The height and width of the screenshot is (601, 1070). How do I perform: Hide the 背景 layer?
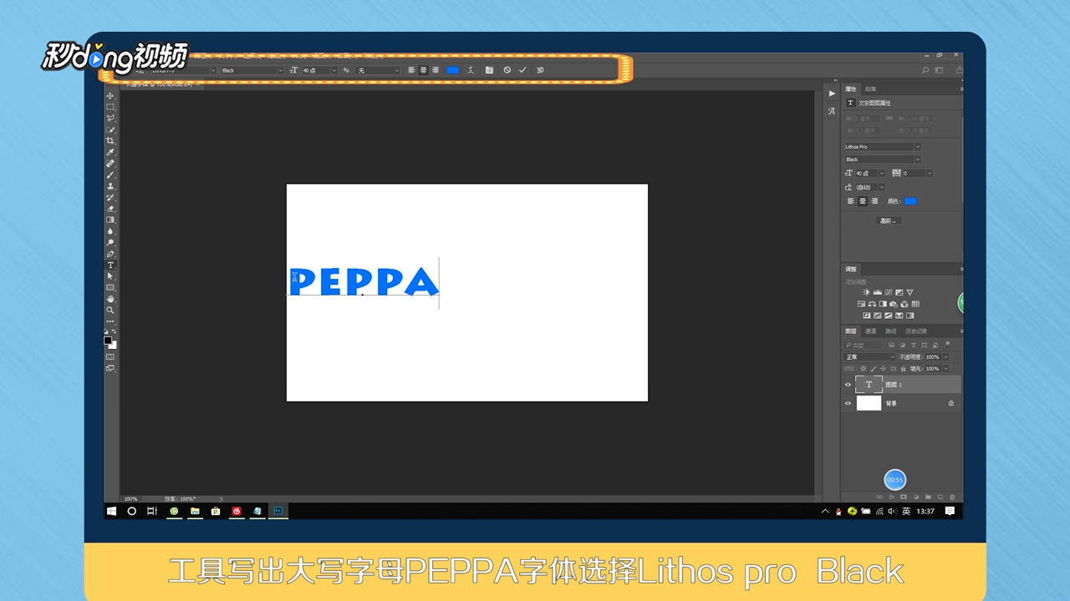[x=848, y=403]
